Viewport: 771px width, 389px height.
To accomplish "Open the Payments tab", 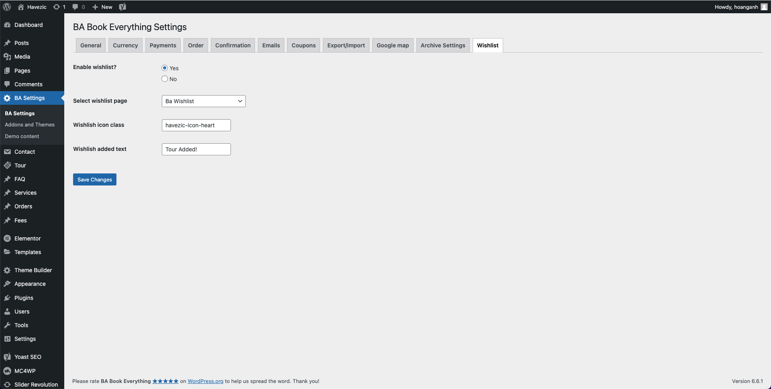I will [x=163, y=45].
